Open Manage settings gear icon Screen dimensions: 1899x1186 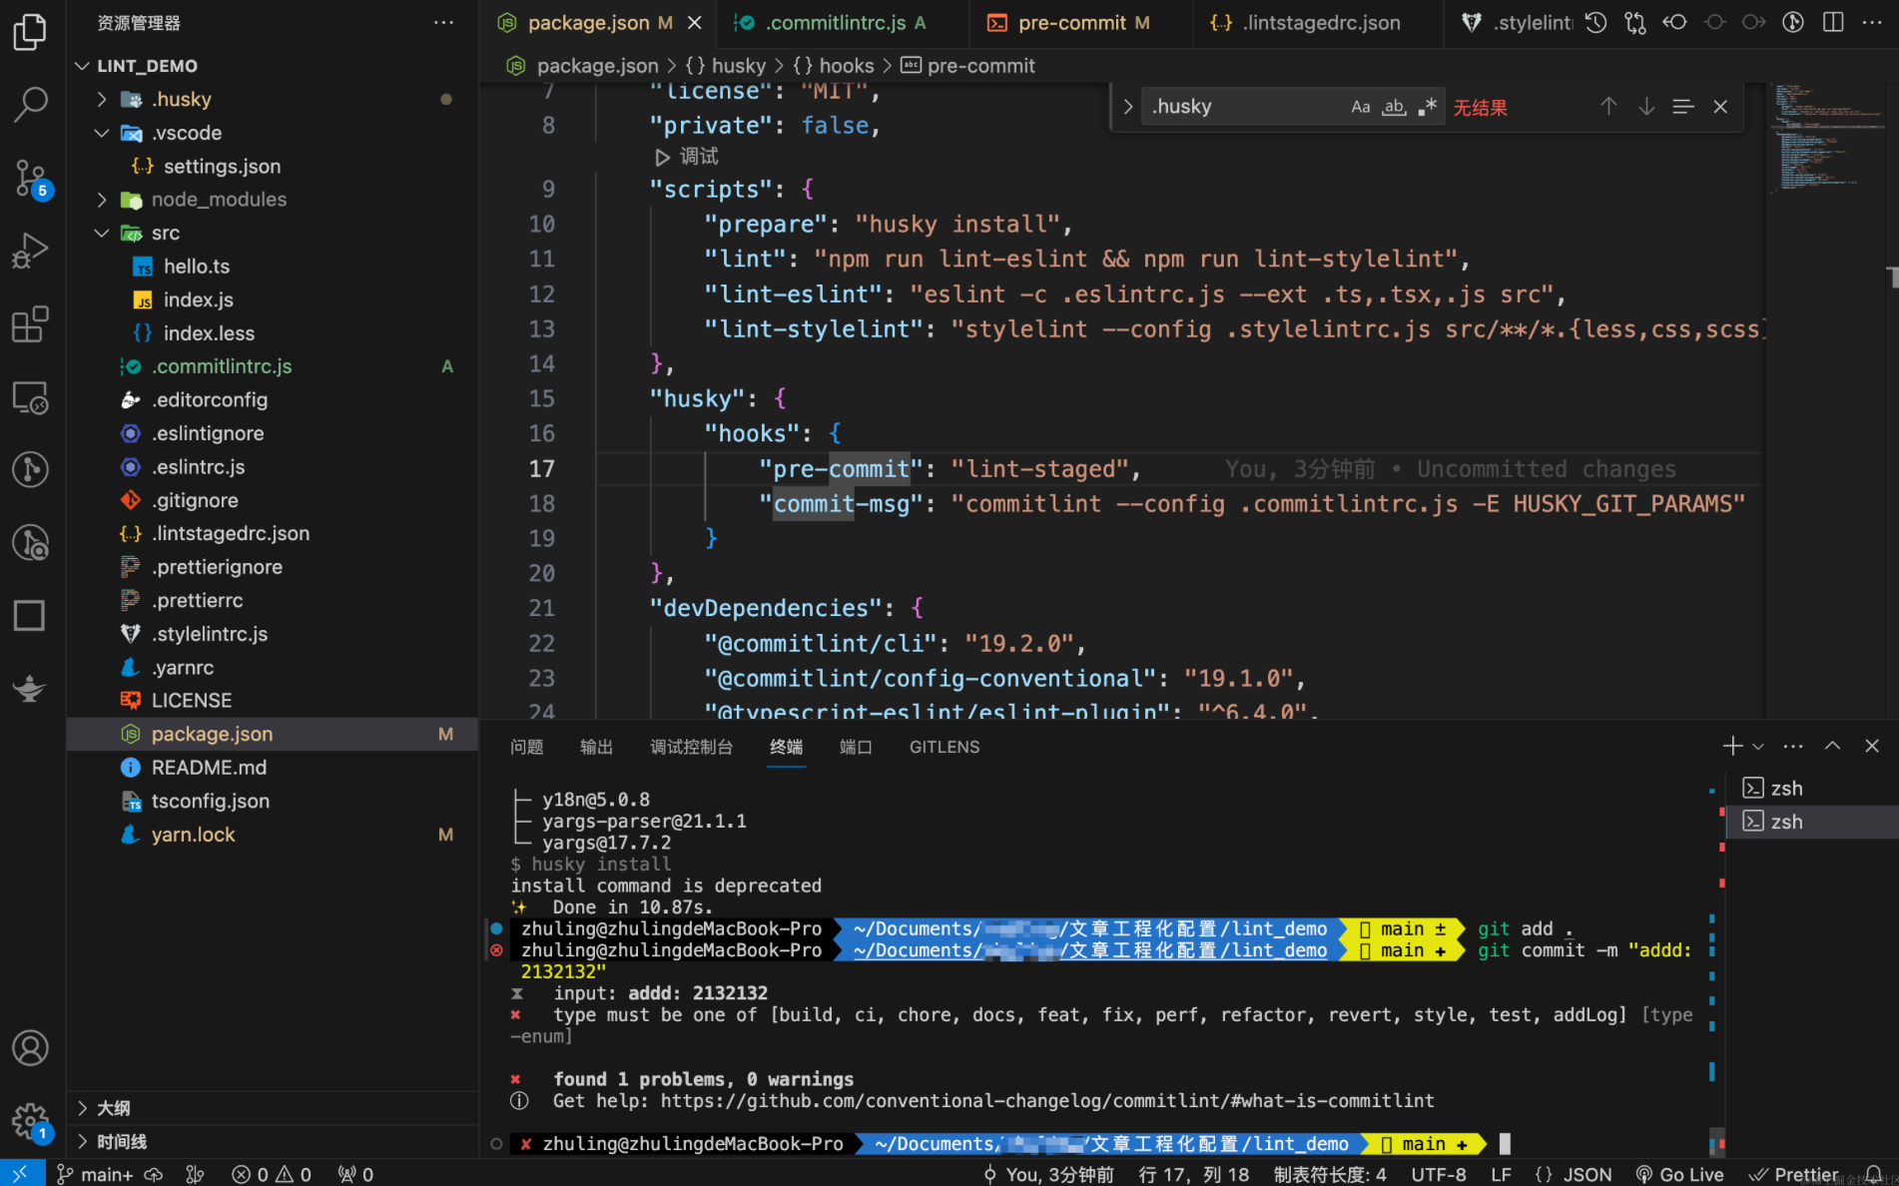point(30,1122)
